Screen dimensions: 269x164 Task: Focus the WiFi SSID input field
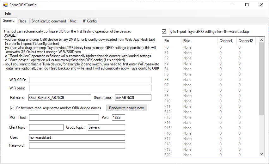click(90, 80)
